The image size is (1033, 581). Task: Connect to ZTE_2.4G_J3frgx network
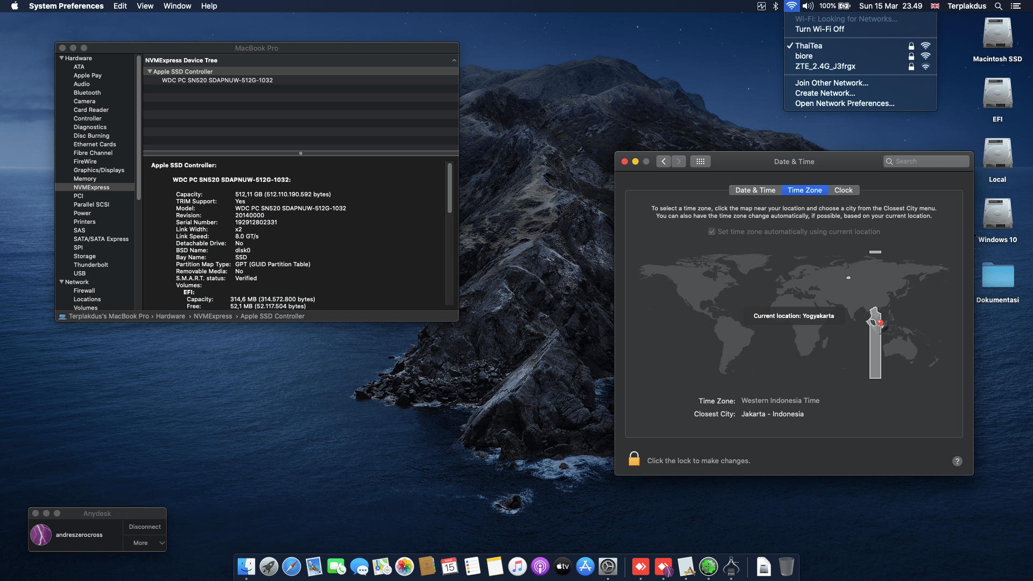(x=860, y=66)
